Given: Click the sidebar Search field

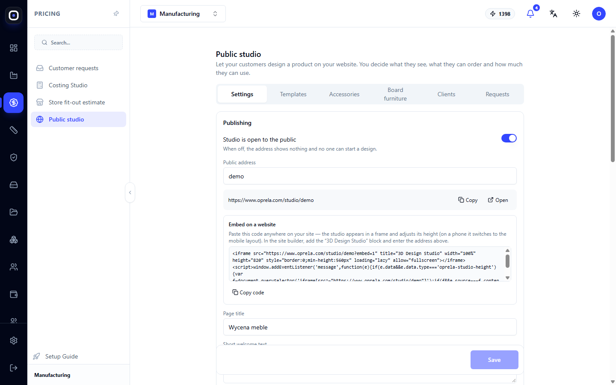Looking at the screenshot, I should [79, 42].
